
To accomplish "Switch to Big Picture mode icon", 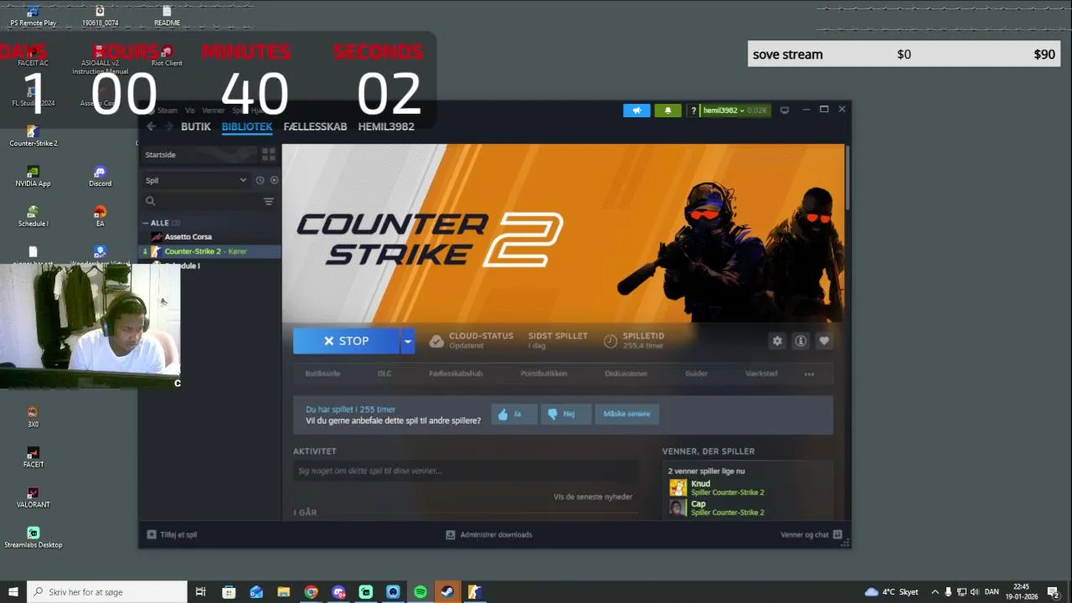I will click(x=784, y=110).
